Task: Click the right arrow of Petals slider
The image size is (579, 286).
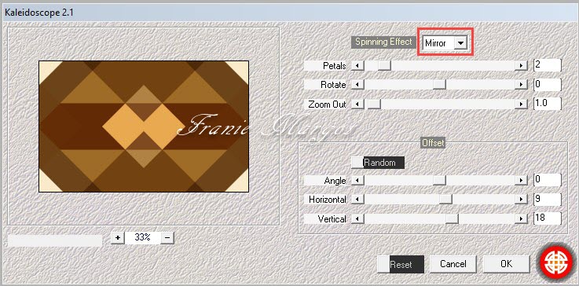Action: pyautogui.click(x=521, y=66)
